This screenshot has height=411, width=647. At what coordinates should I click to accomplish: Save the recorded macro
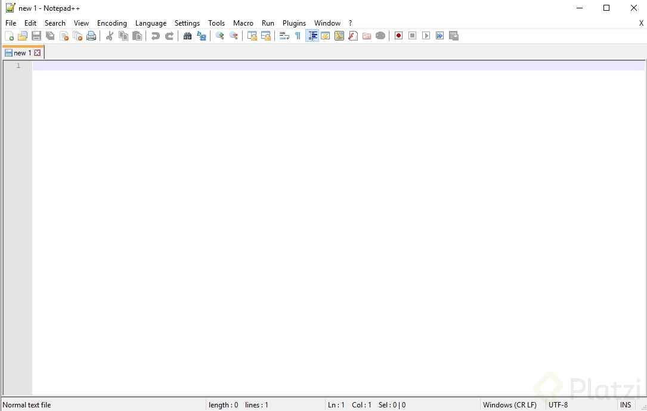[x=454, y=36]
